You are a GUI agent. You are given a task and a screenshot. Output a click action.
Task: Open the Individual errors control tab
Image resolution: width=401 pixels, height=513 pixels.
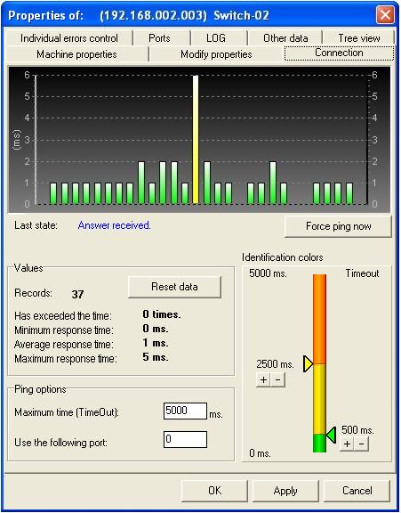tap(68, 38)
